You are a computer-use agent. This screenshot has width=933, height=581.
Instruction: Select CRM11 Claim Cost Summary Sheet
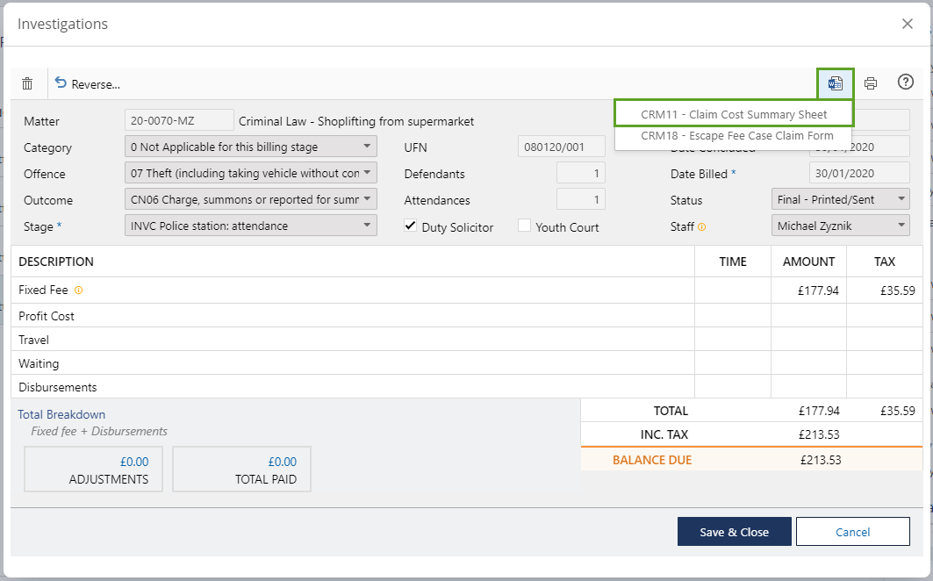(733, 114)
